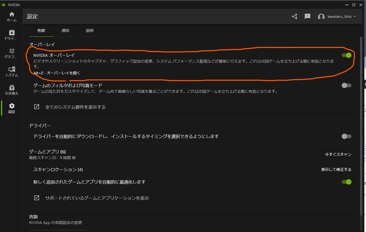Viewport: 366px width, 232px height.
Task: Click the kareteru_hito username
Action: pyautogui.click(x=339, y=17)
